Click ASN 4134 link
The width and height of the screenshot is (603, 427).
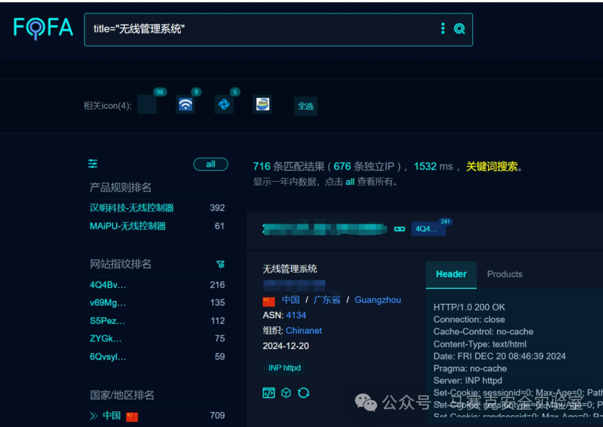[296, 316]
